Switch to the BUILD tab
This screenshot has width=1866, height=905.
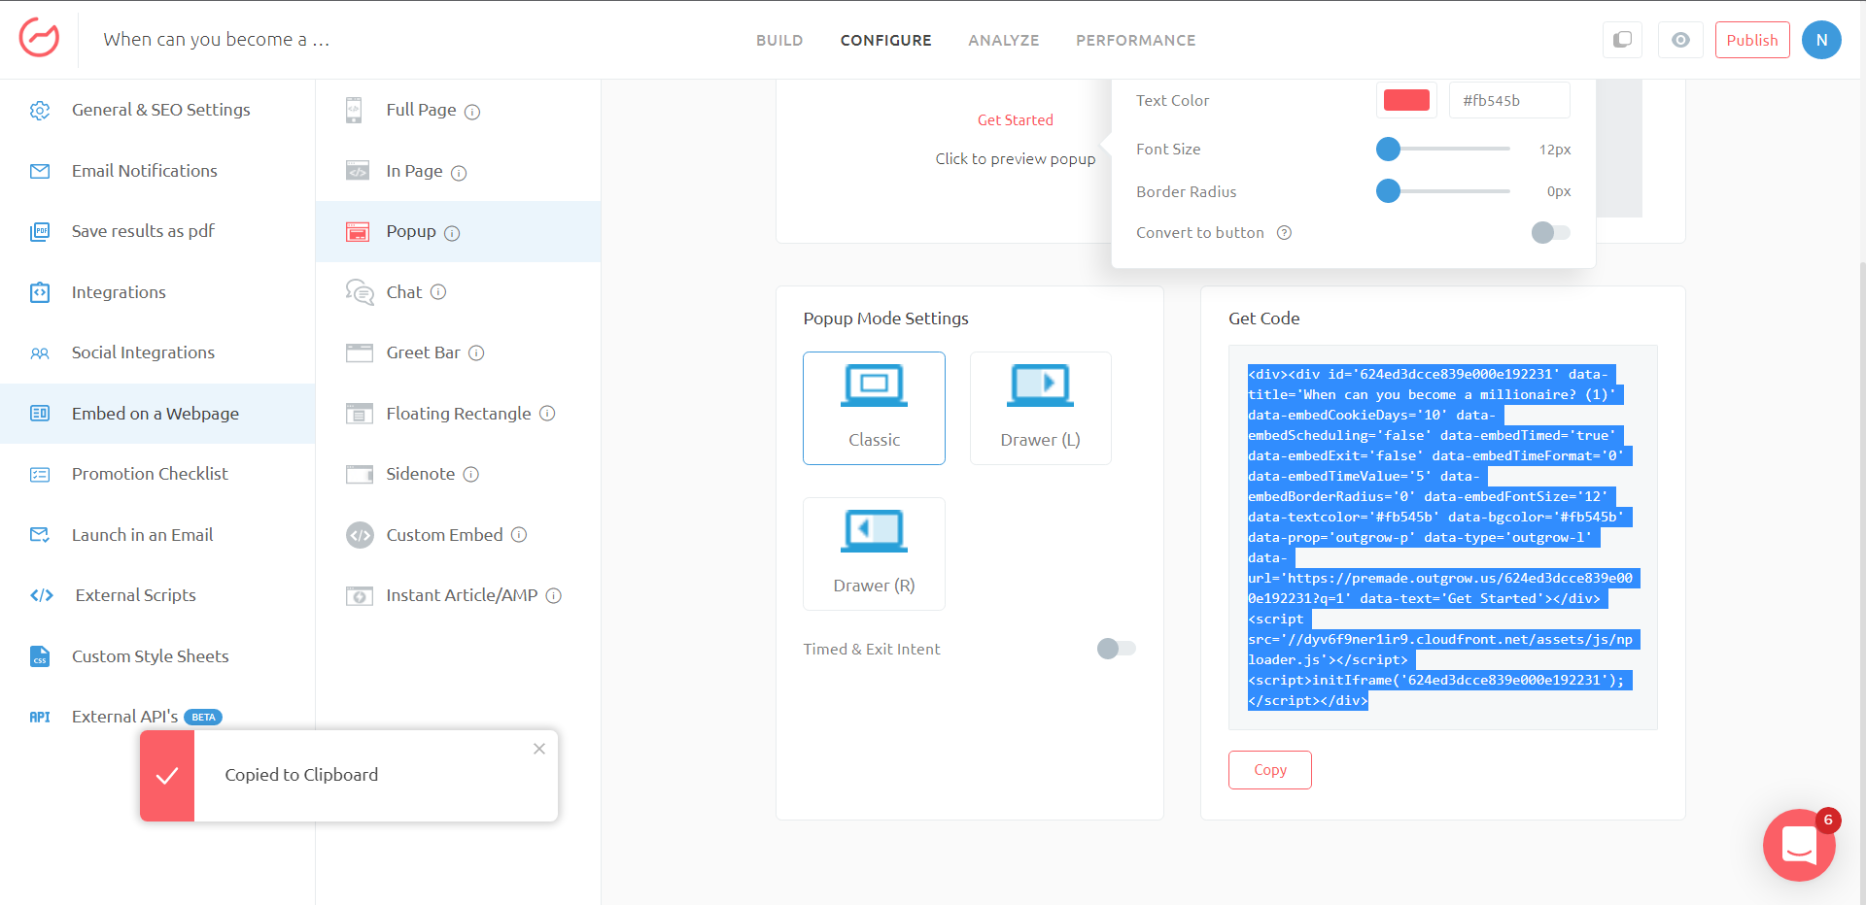[779, 40]
